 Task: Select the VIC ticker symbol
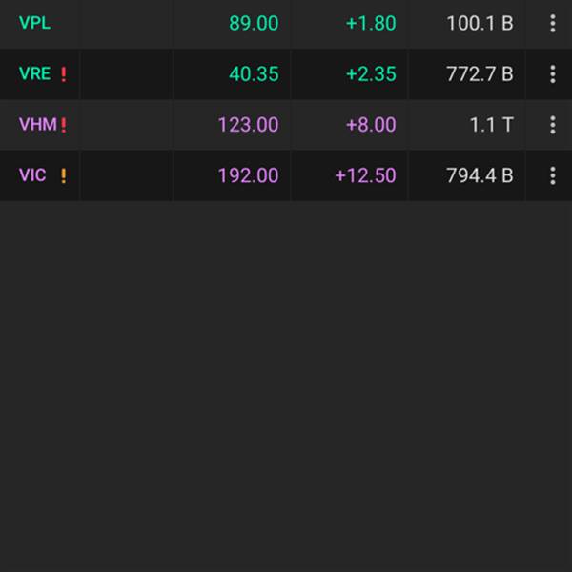point(32,175)
